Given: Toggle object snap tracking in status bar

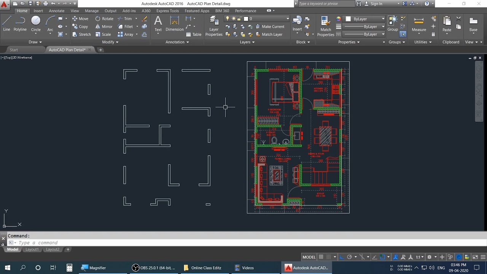Looking at the screenshot, I should (x=374, y=257).
